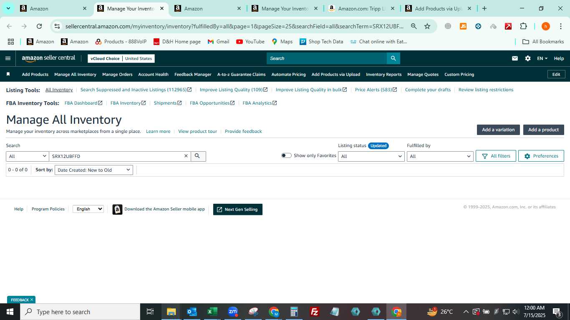Open Search Suppressed and Inactive Listings link
Viewport: 570px width, 320px height.
point(136,90)
